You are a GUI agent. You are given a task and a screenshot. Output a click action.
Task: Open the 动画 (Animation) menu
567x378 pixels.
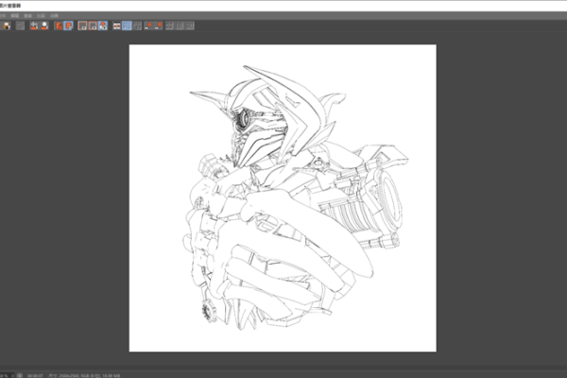pyautogui.click(x=54, y=16)
